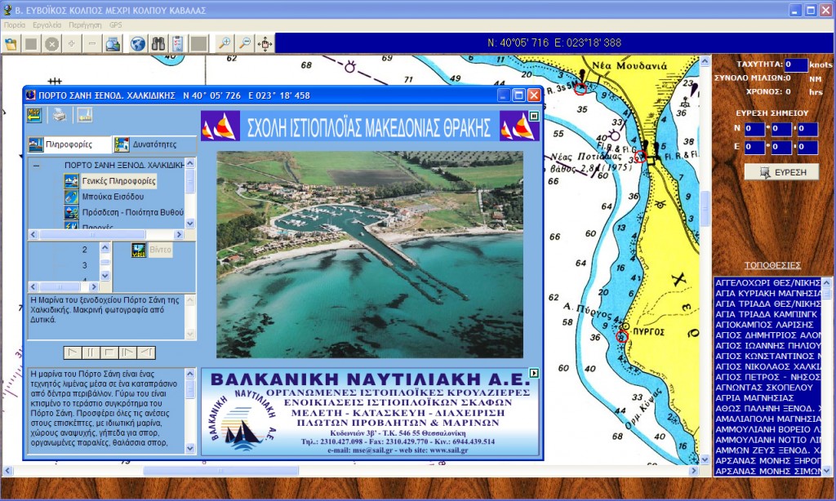
Task: Click the greyed arrow icon beside printer
Action: coord(84,114)
